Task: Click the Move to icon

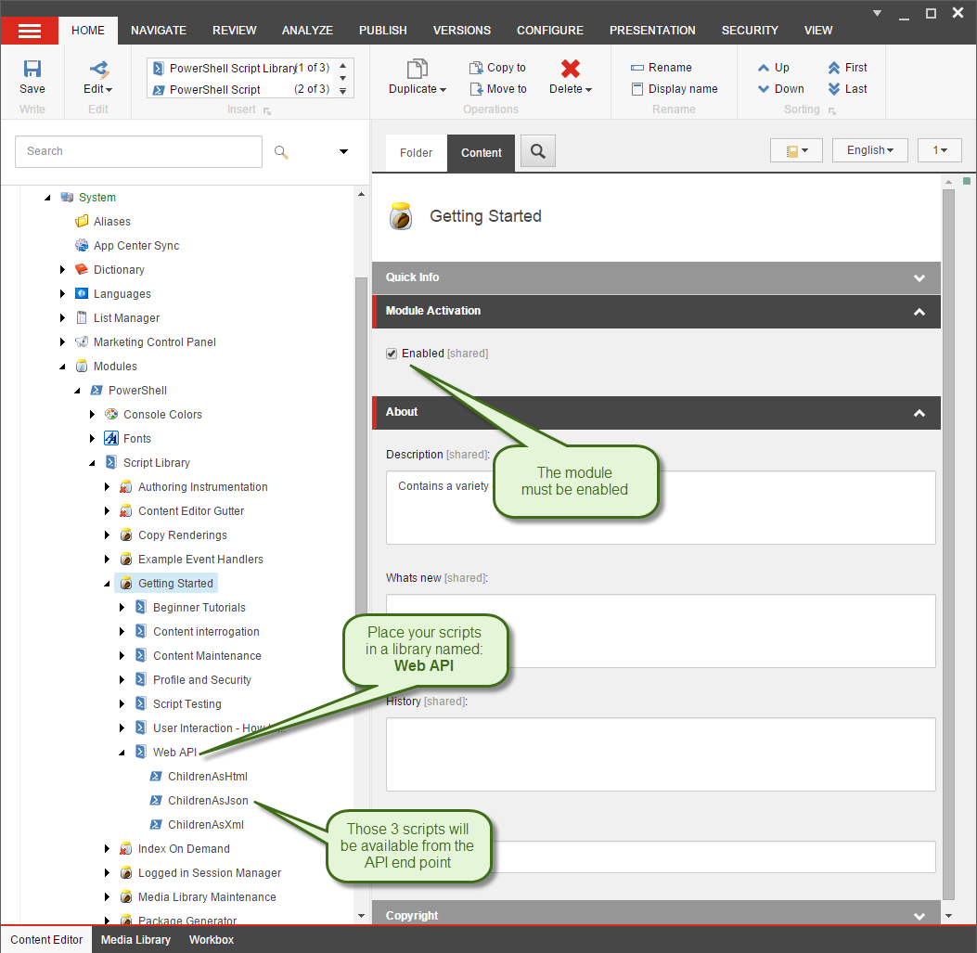Action: point(477,89)
